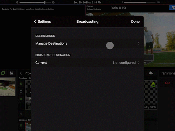175x131 pixels.
Task: Tap Done to close Broadcasting settings
Action: [x=135, y=22]
